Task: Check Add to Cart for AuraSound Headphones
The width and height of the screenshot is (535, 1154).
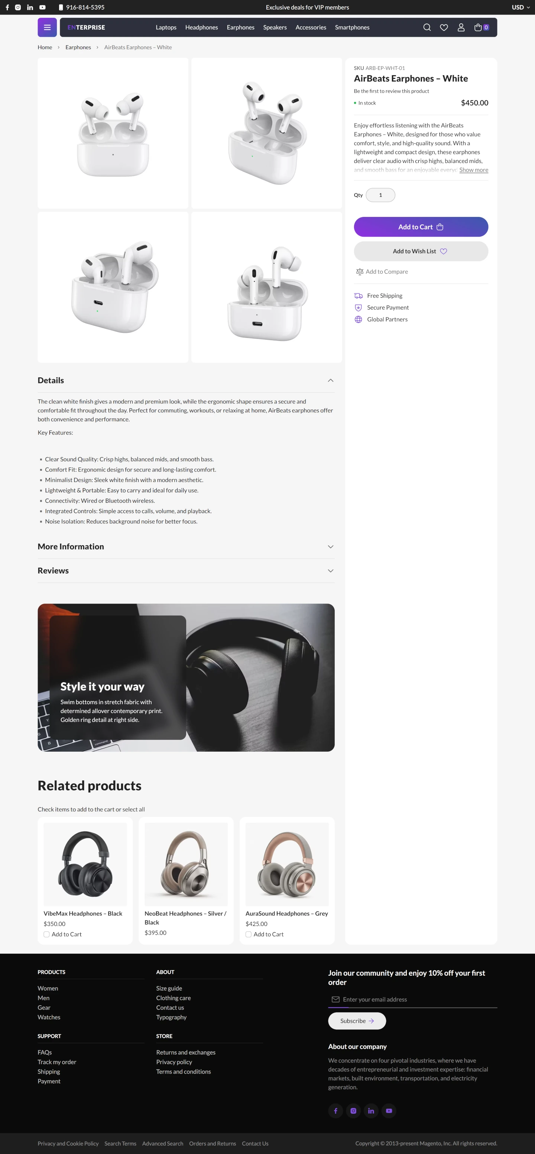Action: 248,934
